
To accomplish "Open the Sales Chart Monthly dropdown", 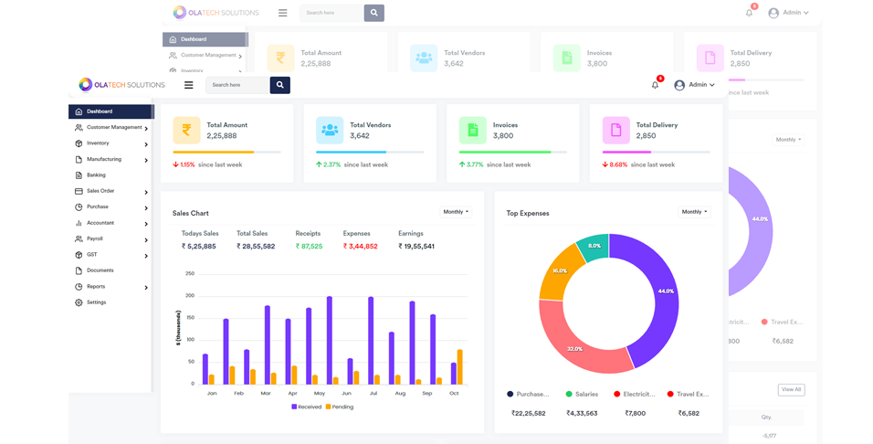I will (x=456, y=212).
